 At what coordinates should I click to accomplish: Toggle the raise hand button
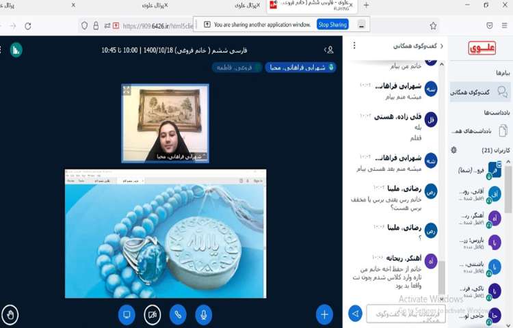pos(10,314)
